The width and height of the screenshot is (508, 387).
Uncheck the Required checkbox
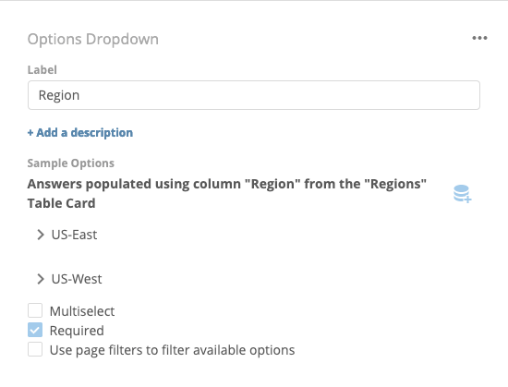35,330
